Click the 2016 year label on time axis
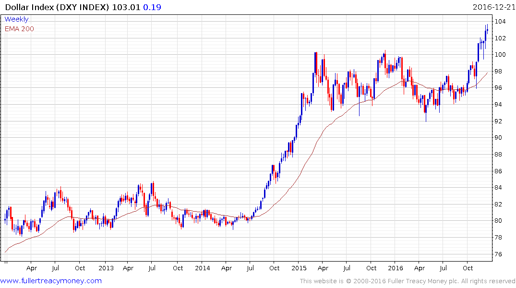 point(395,268)
